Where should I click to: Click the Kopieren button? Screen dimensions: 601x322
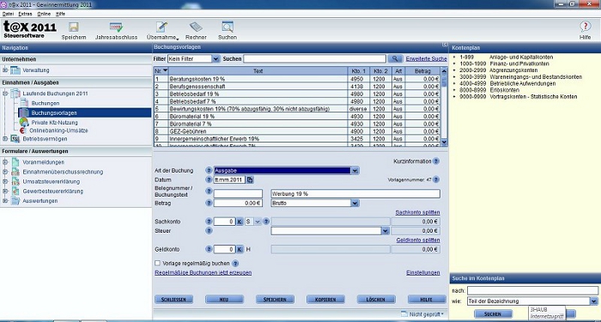[325, 300]
